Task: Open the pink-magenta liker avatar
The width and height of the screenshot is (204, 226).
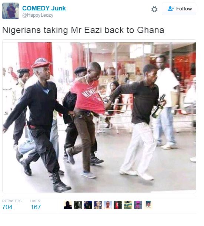Action: [x=138, y=205]
